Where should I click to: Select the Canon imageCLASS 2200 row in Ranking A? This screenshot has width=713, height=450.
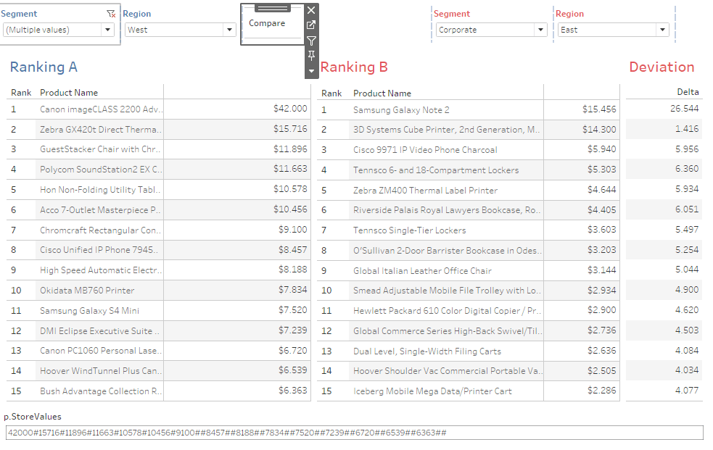tap(101, 109)
